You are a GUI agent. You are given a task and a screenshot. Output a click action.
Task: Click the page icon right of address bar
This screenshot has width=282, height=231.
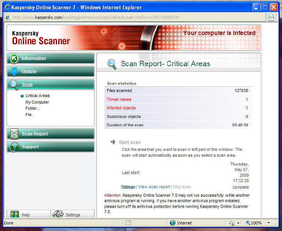click(272, 17)
